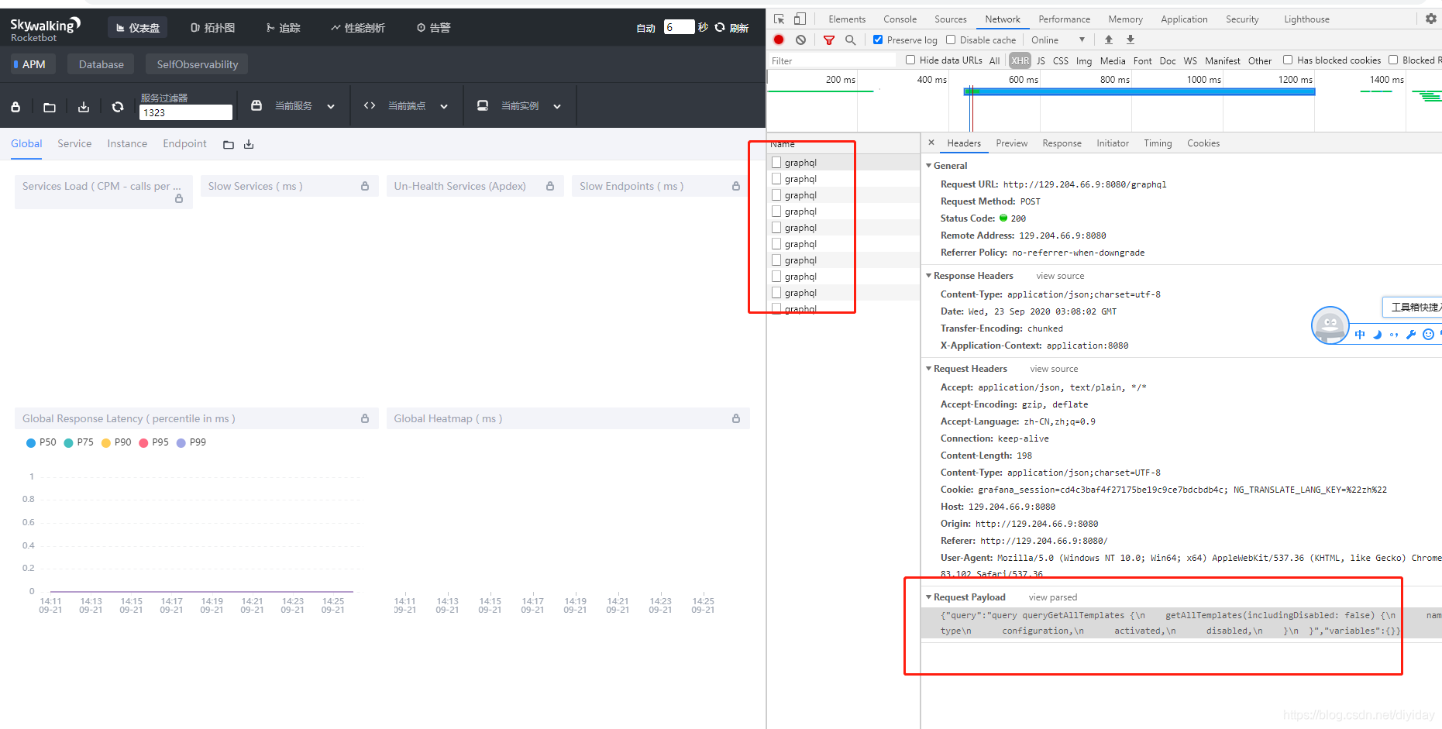This screenshot has height=729, width=1442.
Task: Click view parsed link under Request Payload
Action: point(1052,597)
